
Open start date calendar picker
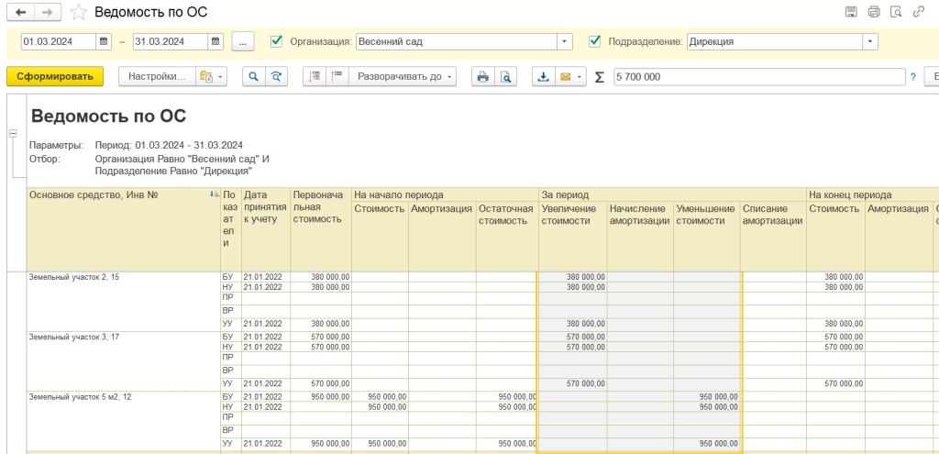[x=104, y=41]
